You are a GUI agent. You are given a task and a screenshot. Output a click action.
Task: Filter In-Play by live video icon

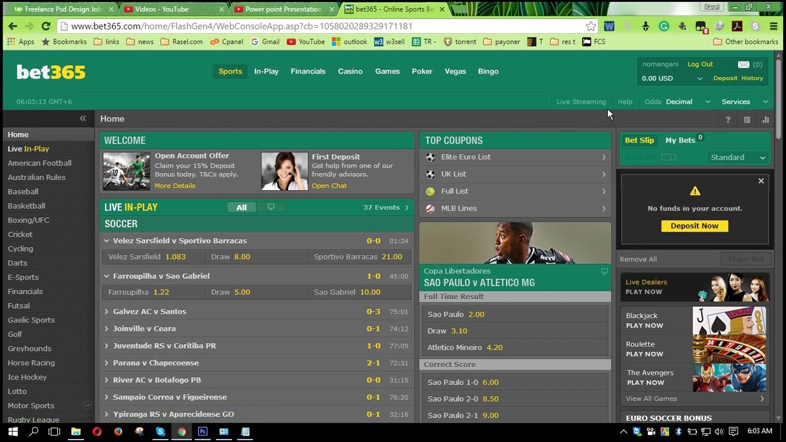[x=271, y=207]
